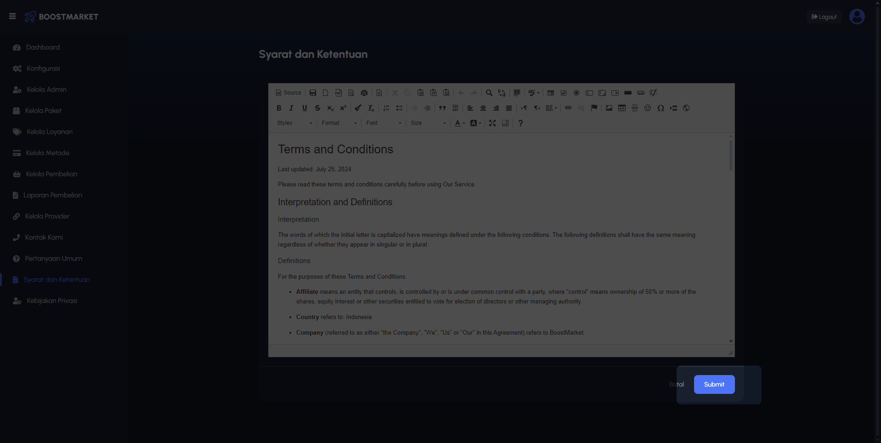Insert a Checkbox form field
881x443 pixels.
[564, 93]
